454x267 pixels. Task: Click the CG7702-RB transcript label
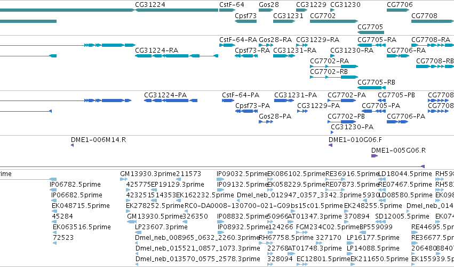[329, 72]
